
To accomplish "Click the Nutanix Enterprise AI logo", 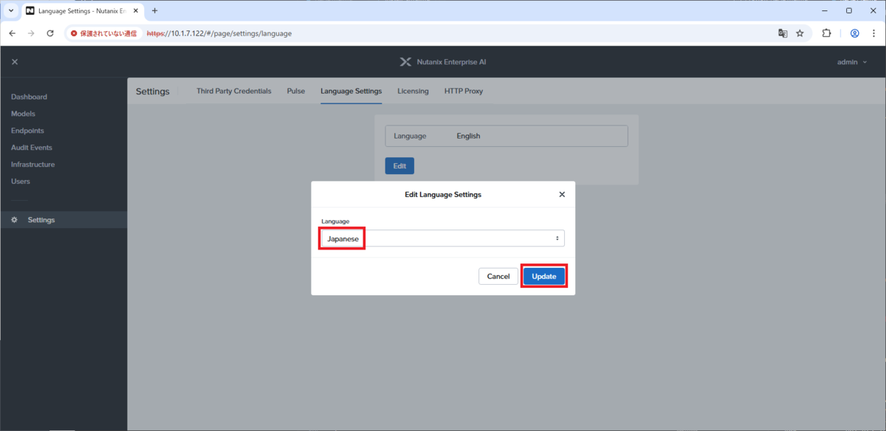I will pos(442,62).
